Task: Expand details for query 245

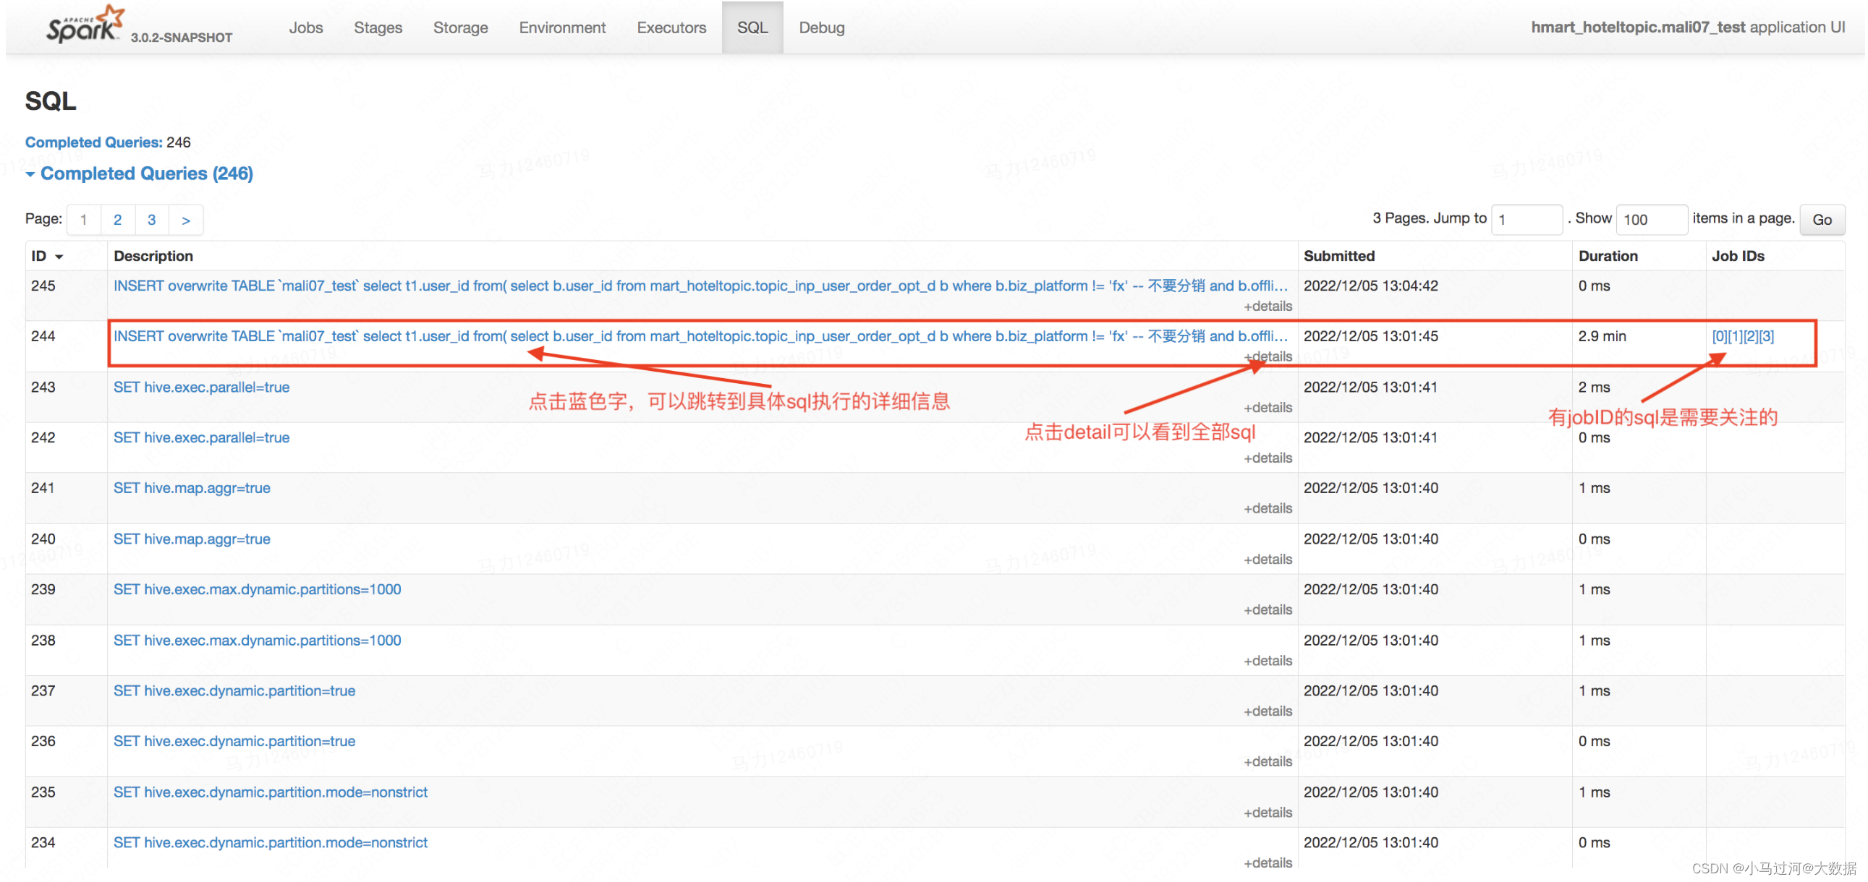Action: [x=1268, y=306]
